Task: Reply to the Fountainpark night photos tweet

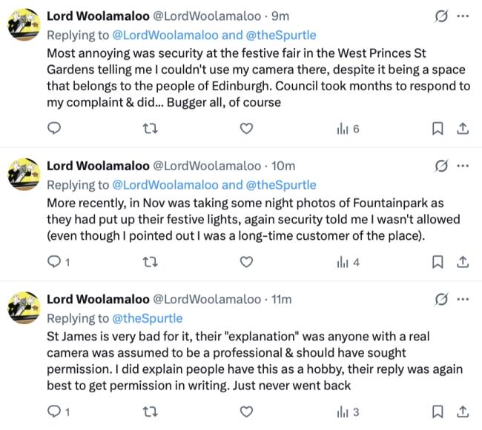Action: pyautogui.click(x=53, y=261)
